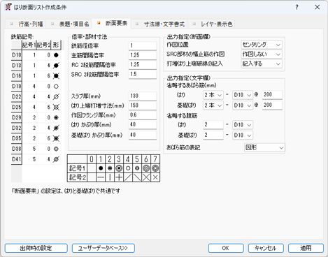Click the D16 rebar shape symbol

pos(56,76)
